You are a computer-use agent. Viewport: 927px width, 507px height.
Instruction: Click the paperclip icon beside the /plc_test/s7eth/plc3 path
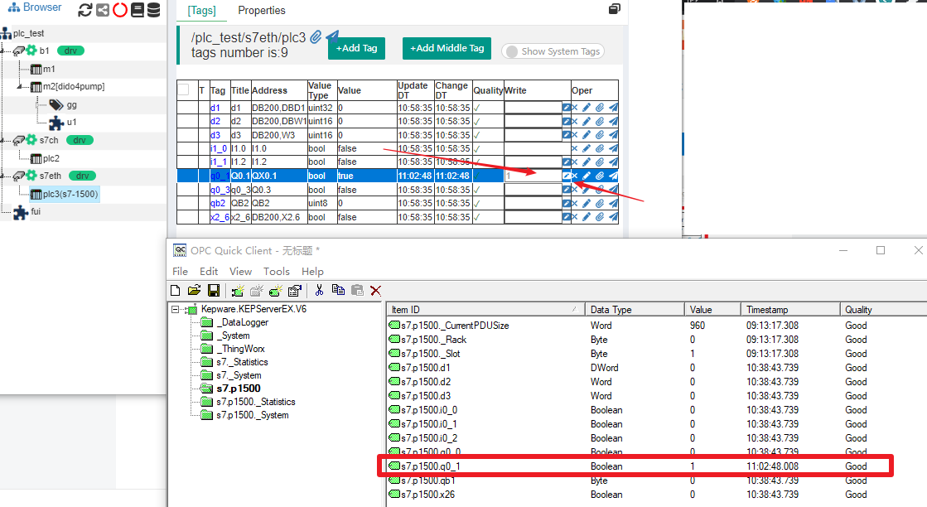(316, 37)
